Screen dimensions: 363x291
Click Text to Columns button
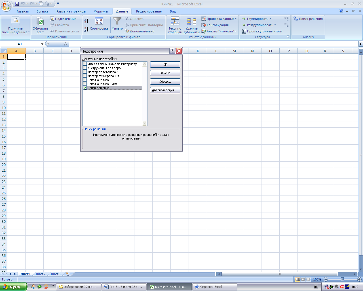pyautogui.click(x=175, y=25)
